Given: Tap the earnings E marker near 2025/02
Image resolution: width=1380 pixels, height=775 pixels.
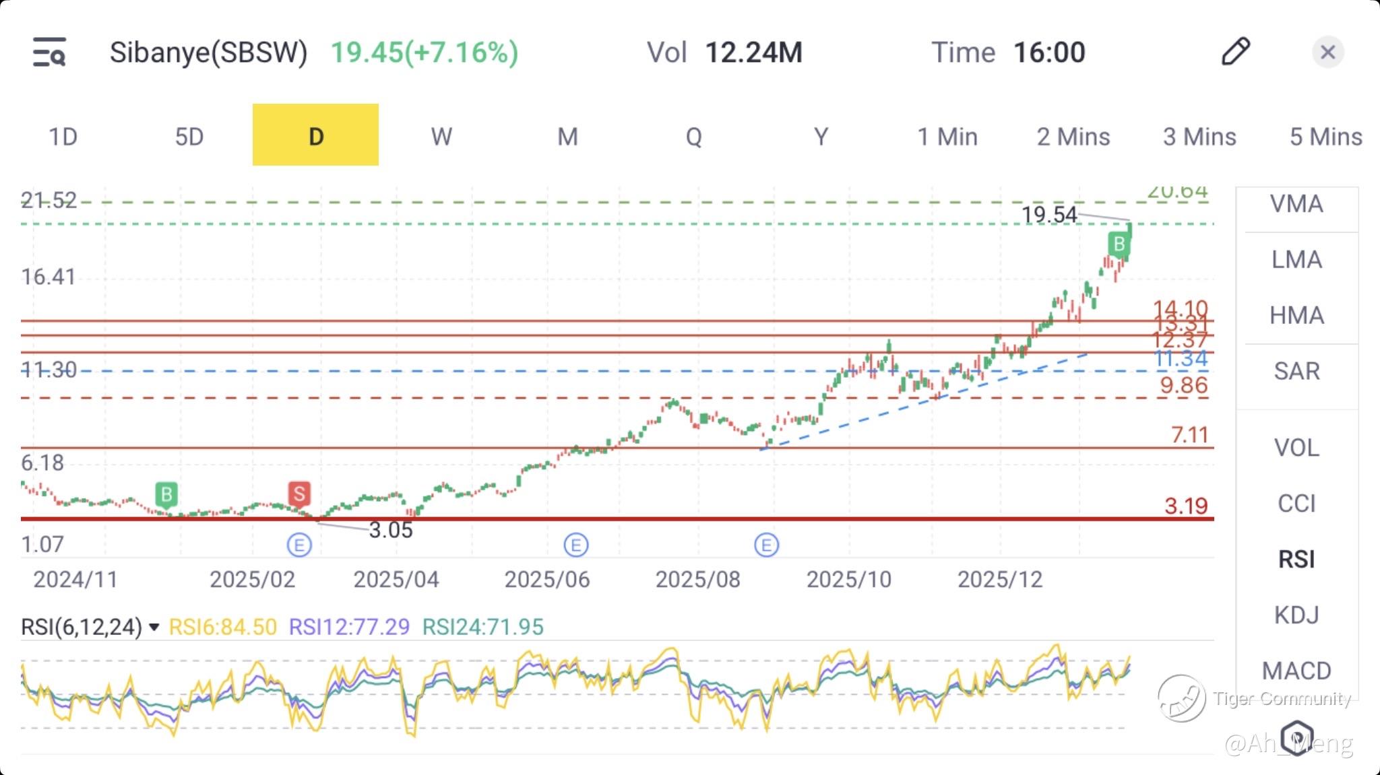Looking at the screenshot, I should pyautogui.click(x=299, y=545).
